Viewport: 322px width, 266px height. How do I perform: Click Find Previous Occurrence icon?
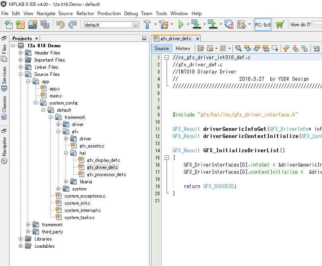click(248, 49)
